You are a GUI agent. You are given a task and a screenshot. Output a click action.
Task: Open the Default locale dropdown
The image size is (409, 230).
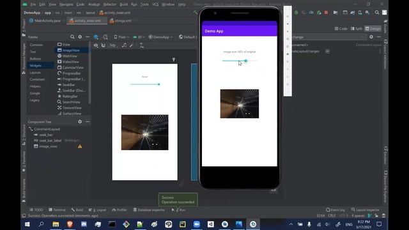pyautogui.click(x=187, y=37)
